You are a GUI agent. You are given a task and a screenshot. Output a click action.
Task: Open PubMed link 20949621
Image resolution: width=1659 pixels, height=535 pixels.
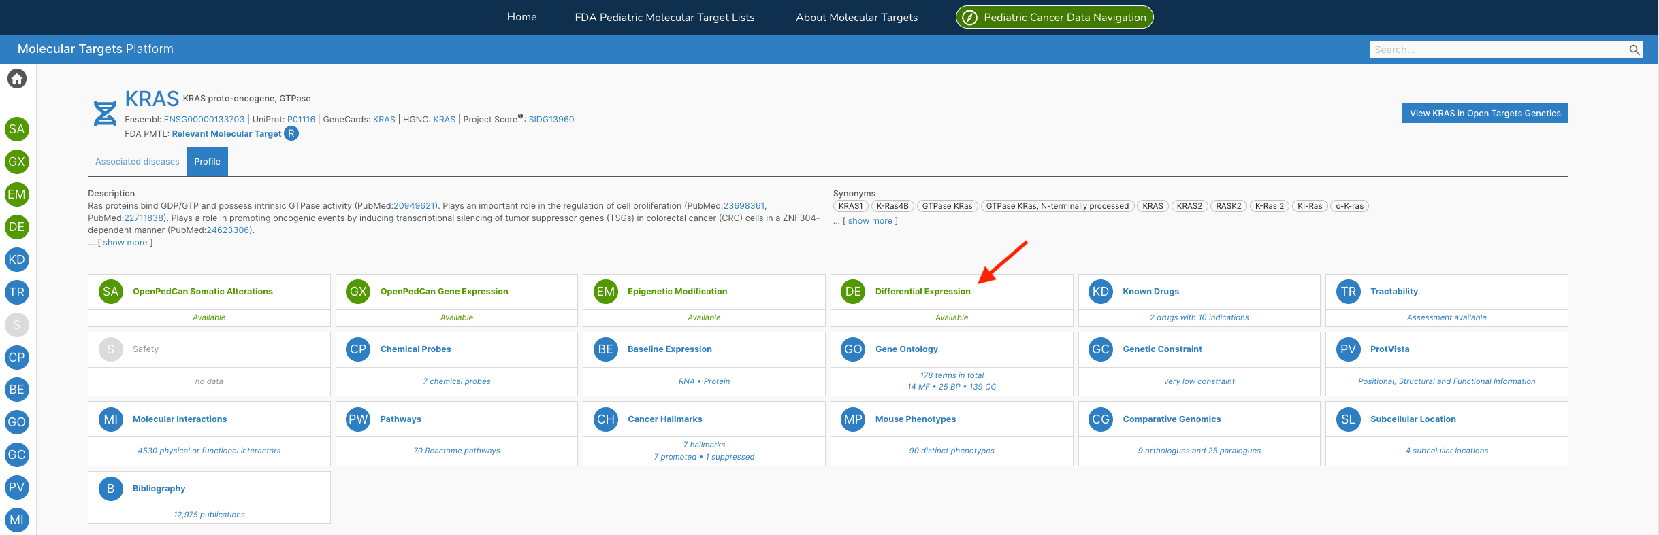tap(414, 206)
